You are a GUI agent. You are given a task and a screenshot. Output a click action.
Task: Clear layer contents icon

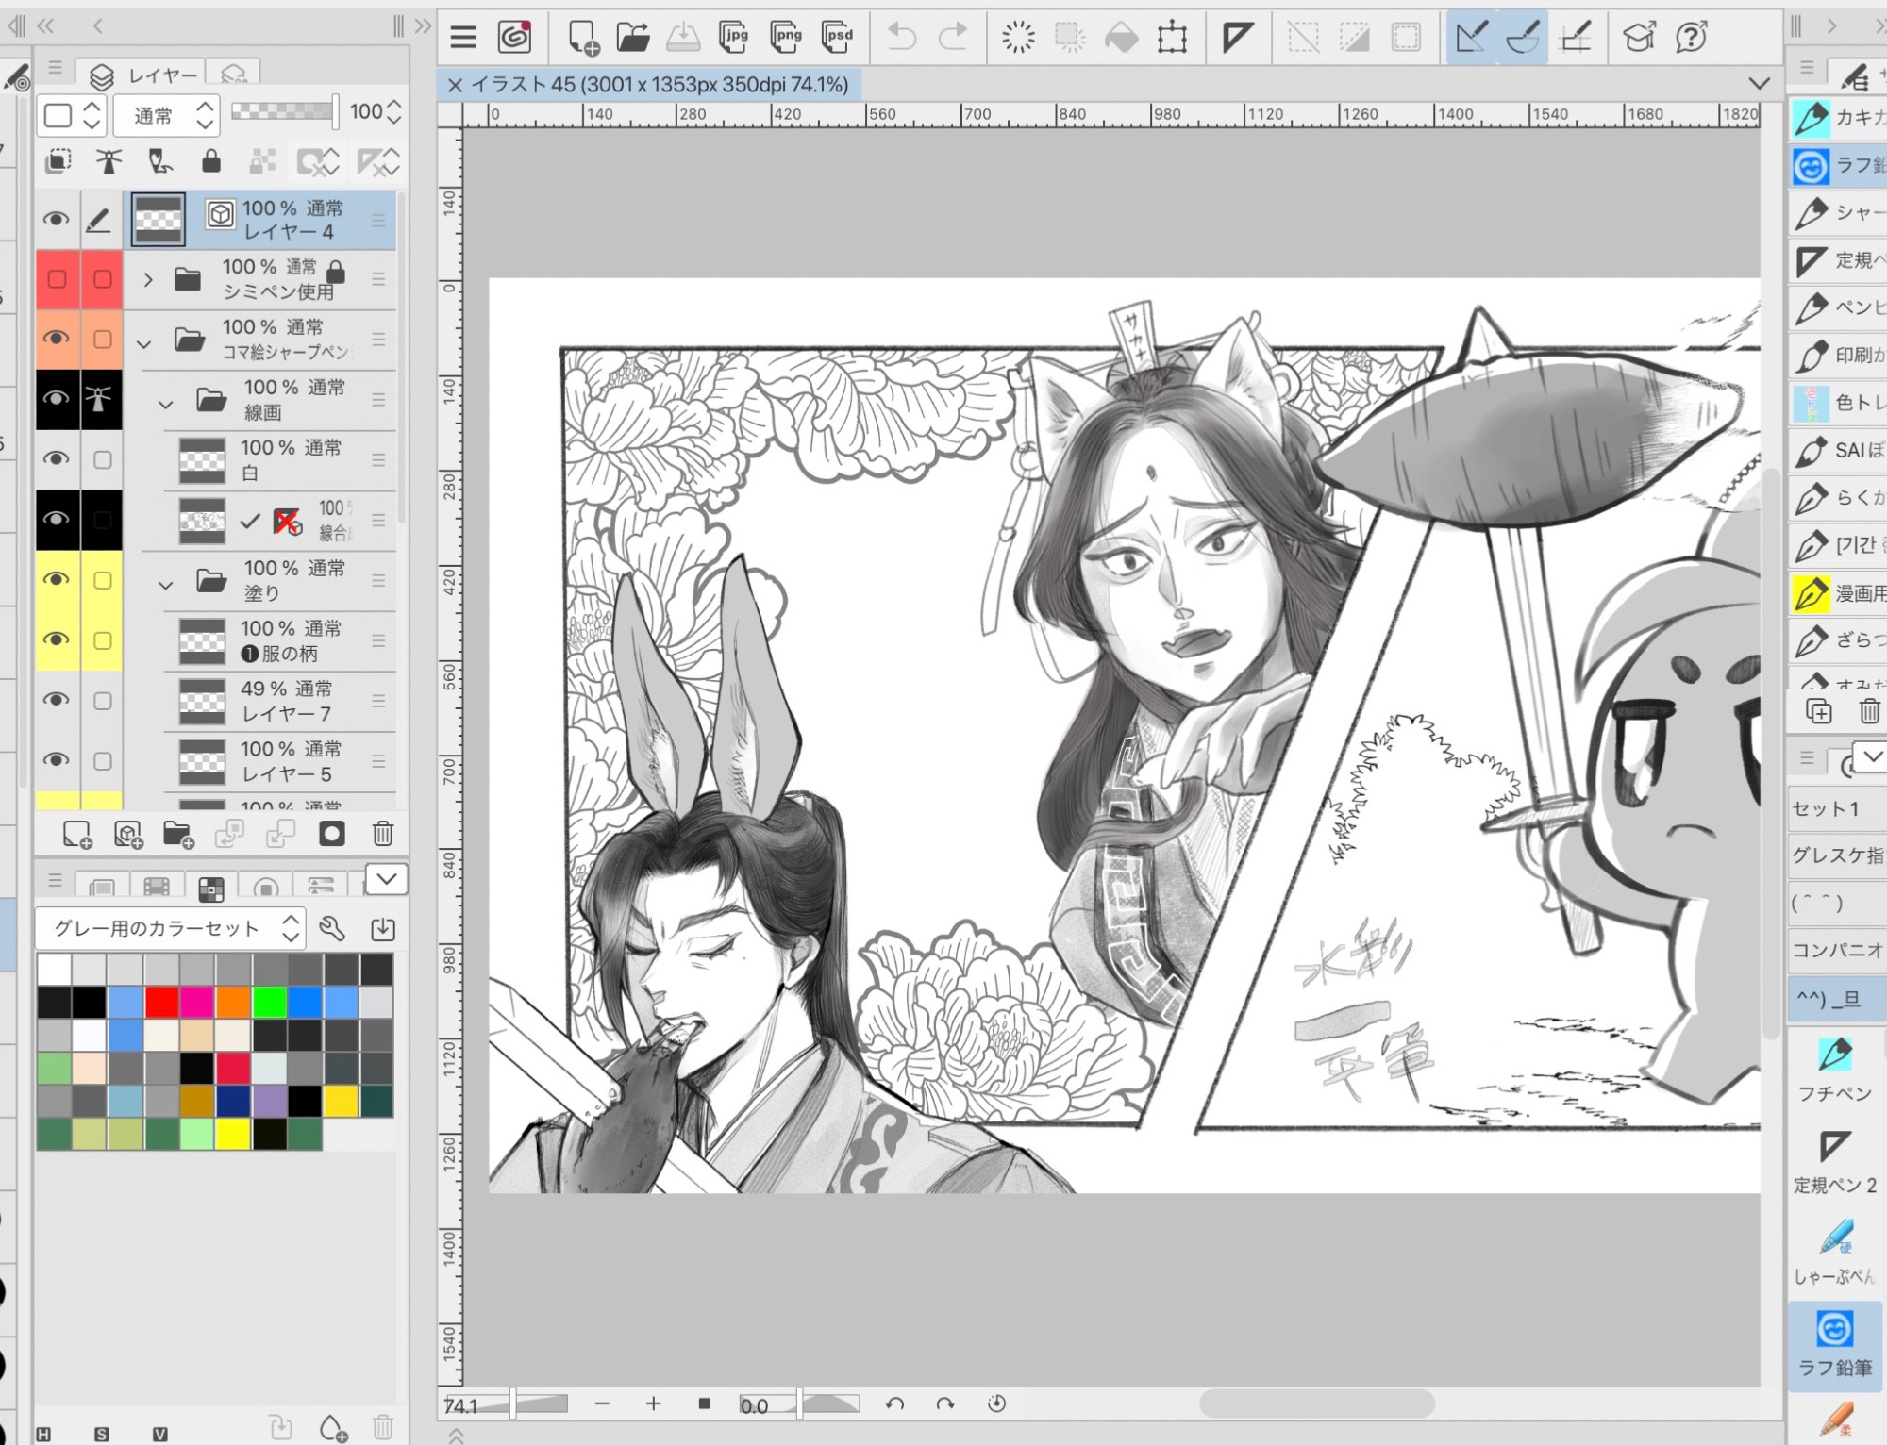[x=1018, y=37]
